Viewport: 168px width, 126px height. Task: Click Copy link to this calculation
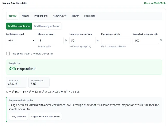click(46, 117)
